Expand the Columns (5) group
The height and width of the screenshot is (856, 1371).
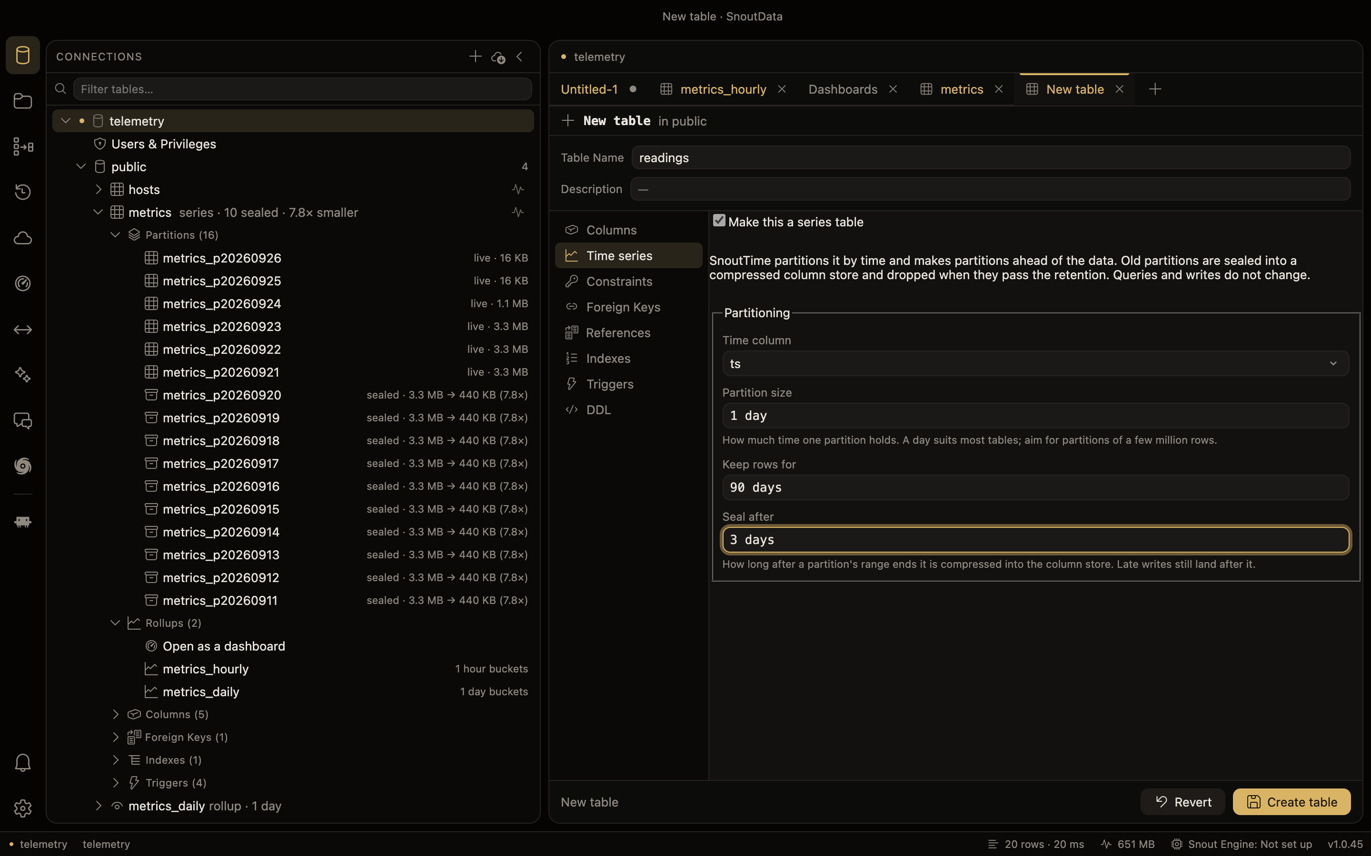click(116, 714)
